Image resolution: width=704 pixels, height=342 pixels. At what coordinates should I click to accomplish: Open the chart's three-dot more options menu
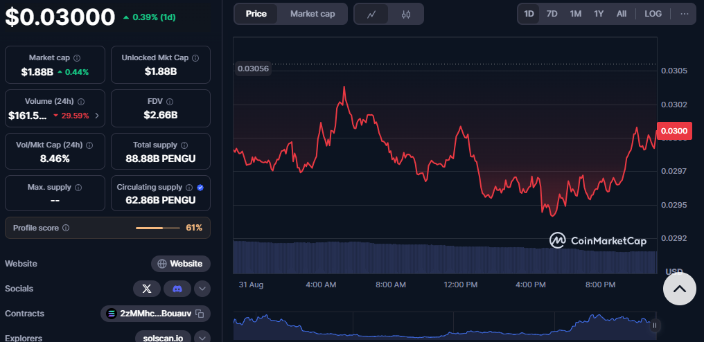coord(685,14)
